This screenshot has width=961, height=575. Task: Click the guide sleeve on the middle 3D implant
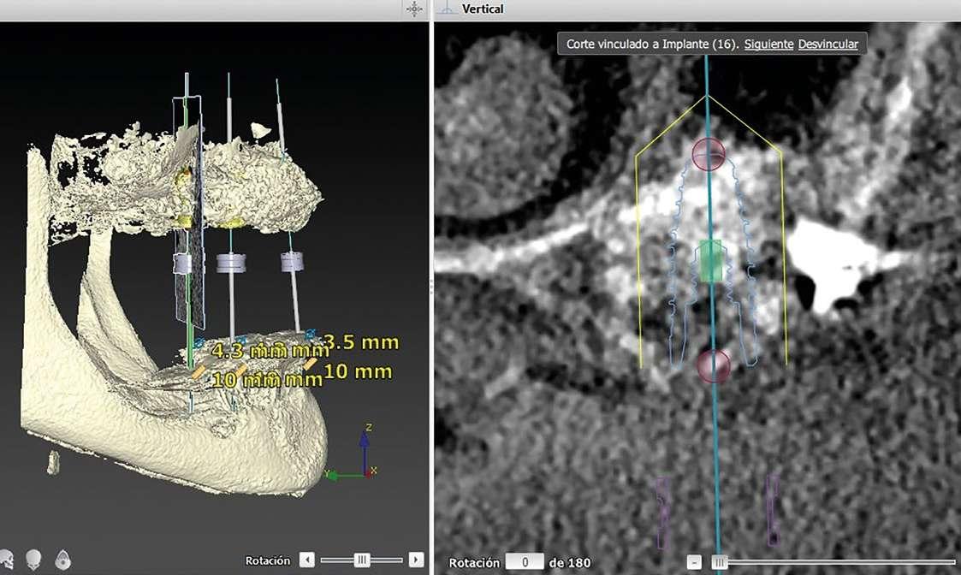point(231,264)
